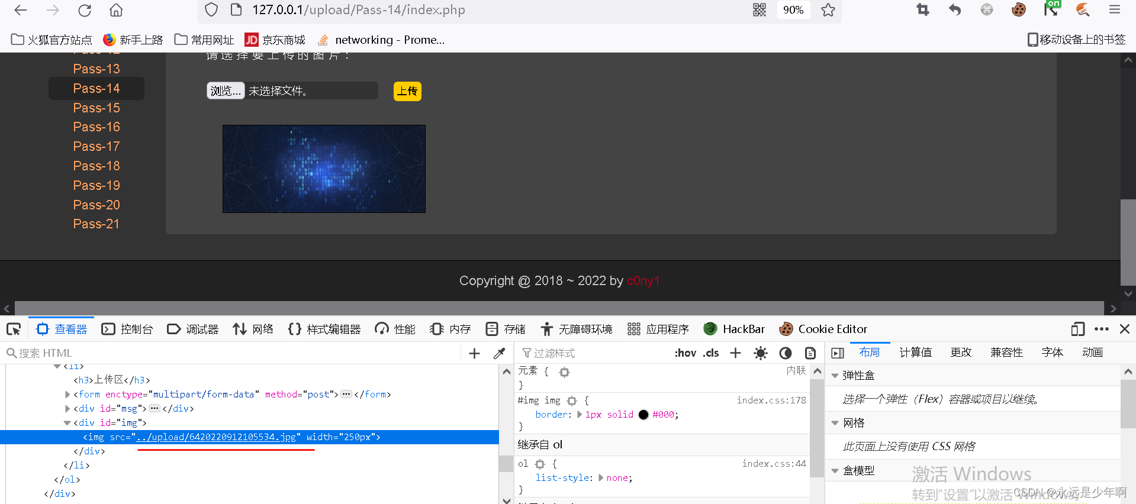Select the 更改 changes sidebar tab

click(x=961, y=353)
